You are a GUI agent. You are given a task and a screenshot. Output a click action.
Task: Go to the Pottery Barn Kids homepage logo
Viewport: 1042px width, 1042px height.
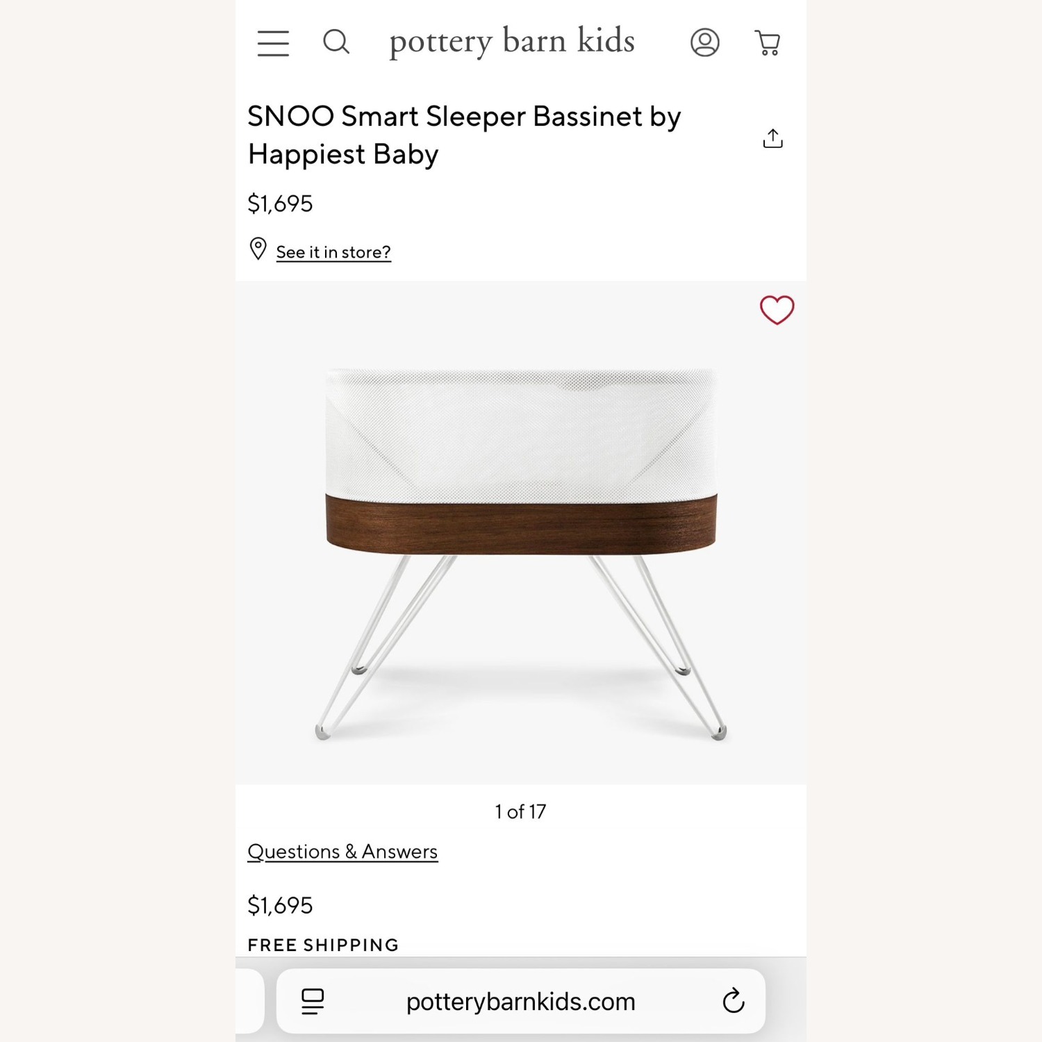click(x=512, y=42)
